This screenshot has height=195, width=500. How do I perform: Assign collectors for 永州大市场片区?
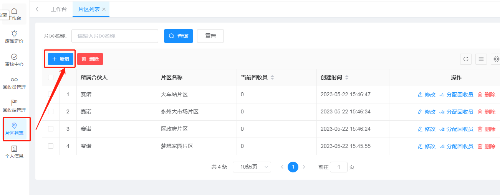[456, 112]
